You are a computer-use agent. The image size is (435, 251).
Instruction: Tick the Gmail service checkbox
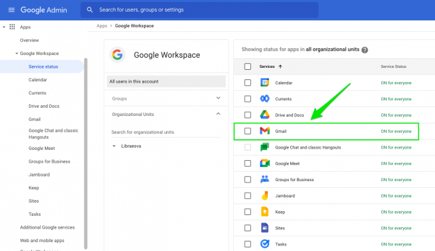[247, 131]
